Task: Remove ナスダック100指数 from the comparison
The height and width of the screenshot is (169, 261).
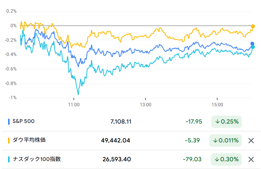Action: pyautogui.click(x=251, y=159)
